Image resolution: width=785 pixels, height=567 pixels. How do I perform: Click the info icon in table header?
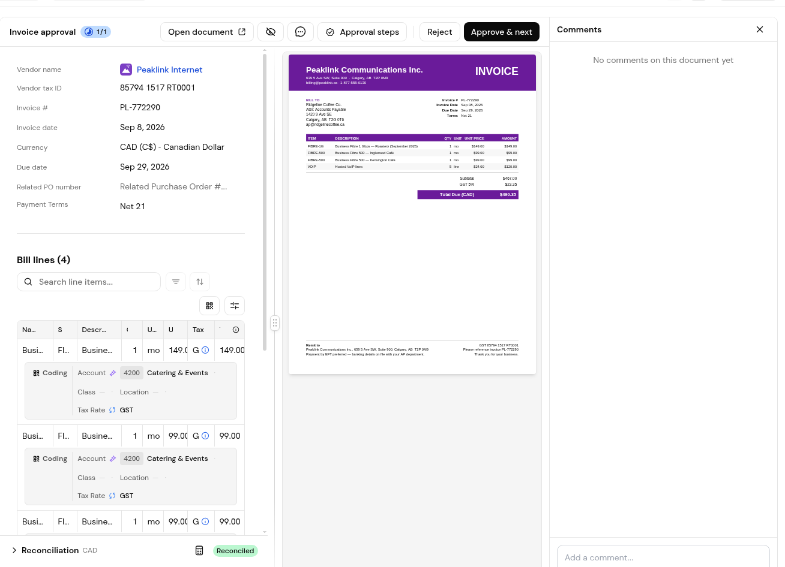(236, 330)
